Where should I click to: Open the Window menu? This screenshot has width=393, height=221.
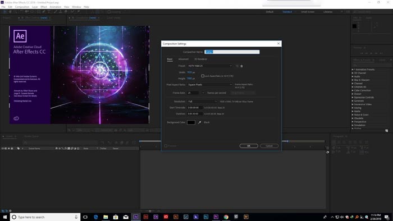[76, 7]
